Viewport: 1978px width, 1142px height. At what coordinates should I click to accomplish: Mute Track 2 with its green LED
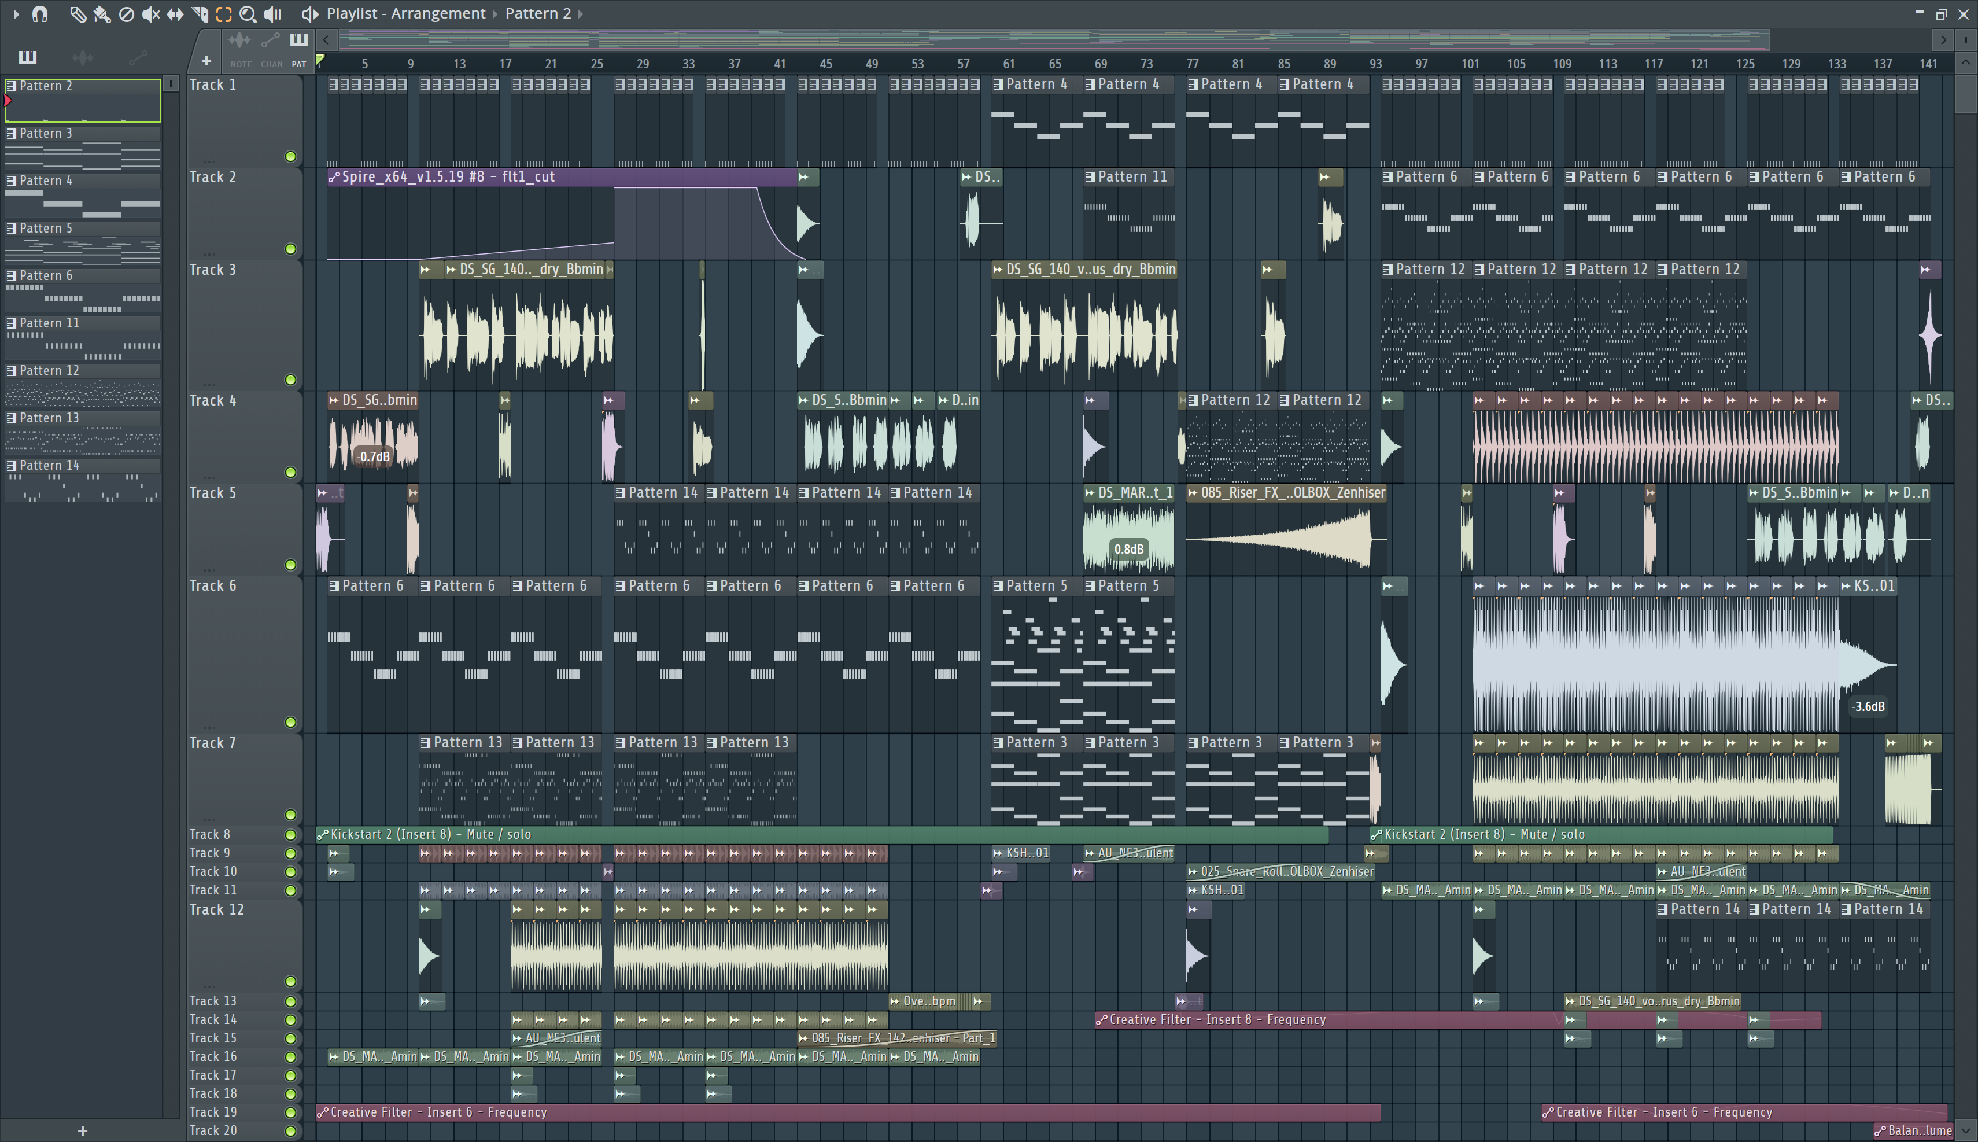point(290,249)
